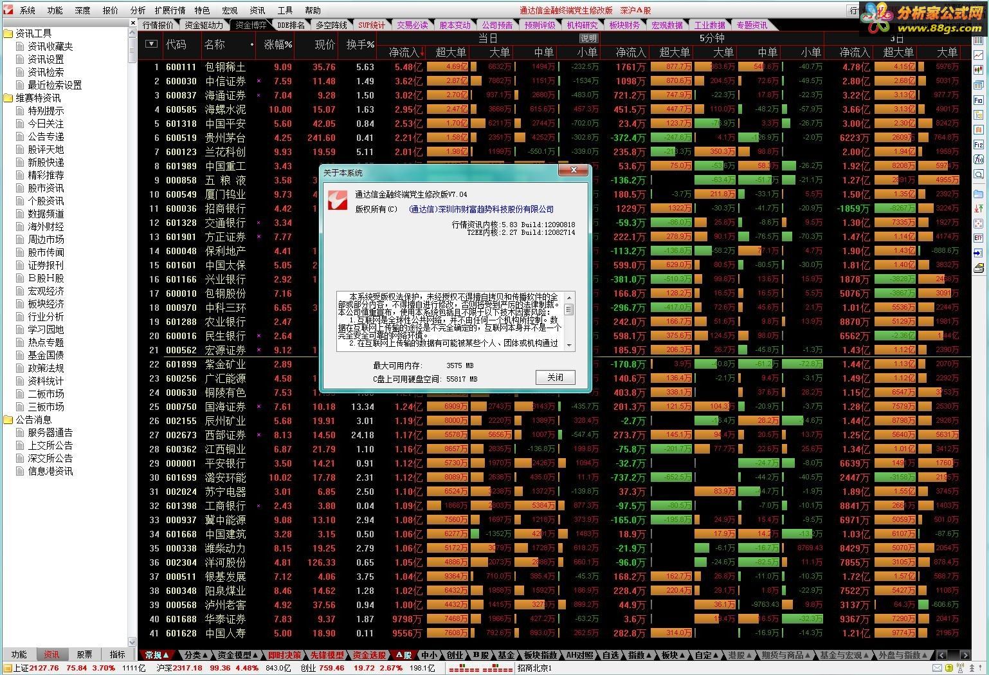
Task: Open 今日关注 in the sidebar
Action: point(45,124)
